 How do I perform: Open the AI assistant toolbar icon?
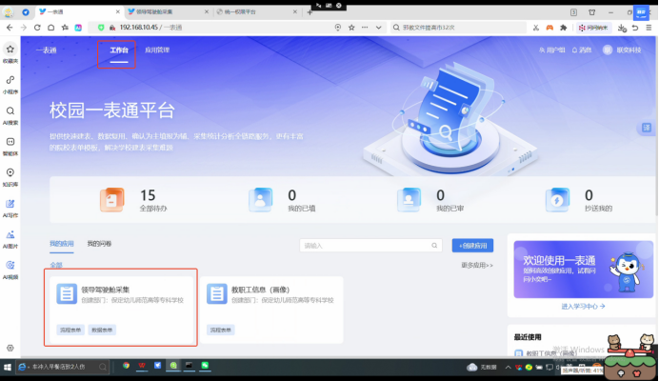click(x=78, y=28)
